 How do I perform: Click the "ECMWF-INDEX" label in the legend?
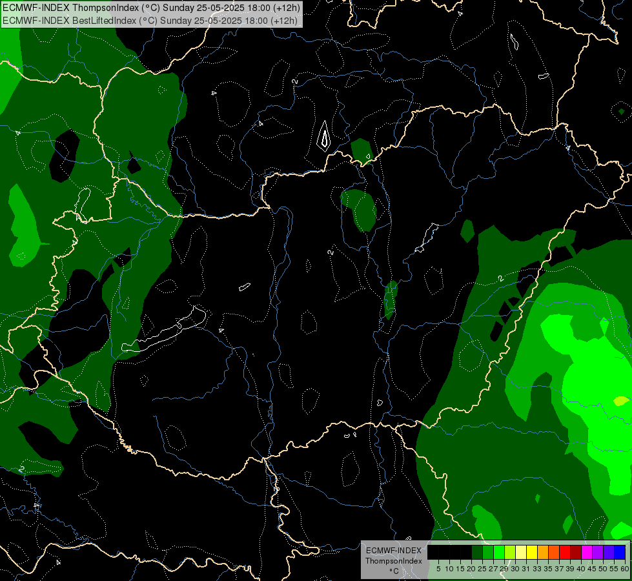[x=394, y=551]
